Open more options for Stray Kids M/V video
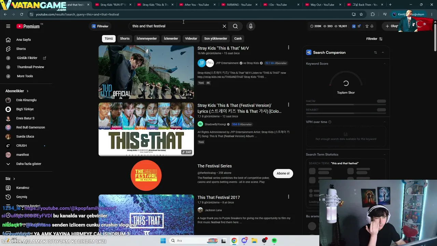 tap(288, 47)
